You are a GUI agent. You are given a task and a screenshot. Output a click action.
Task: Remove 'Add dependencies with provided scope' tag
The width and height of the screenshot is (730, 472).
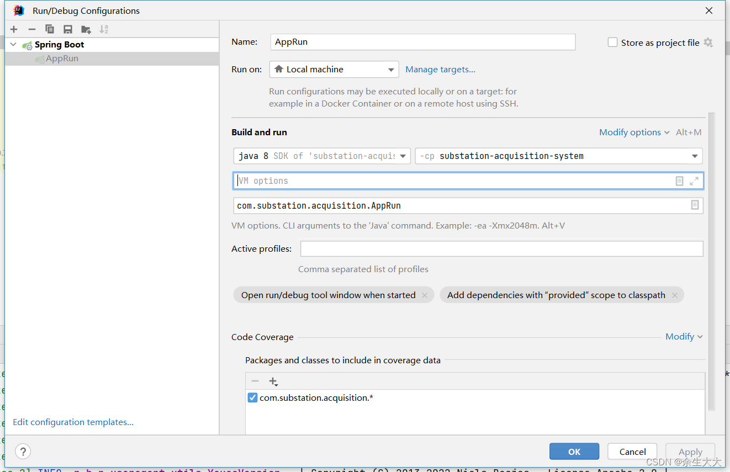pyautogui.click(x=675, y=295)
